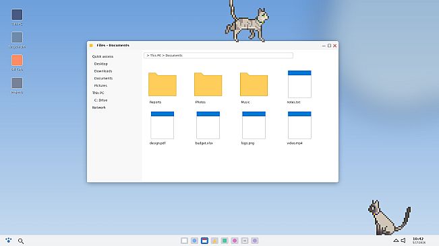
Task: Open the orange desktop shortcut icon
Action: [17, 60]
